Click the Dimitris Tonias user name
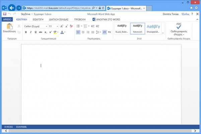 pos(171,14)
